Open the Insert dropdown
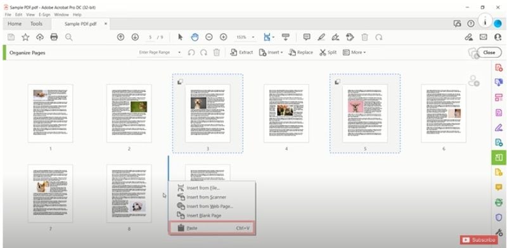 pos(271,53)
